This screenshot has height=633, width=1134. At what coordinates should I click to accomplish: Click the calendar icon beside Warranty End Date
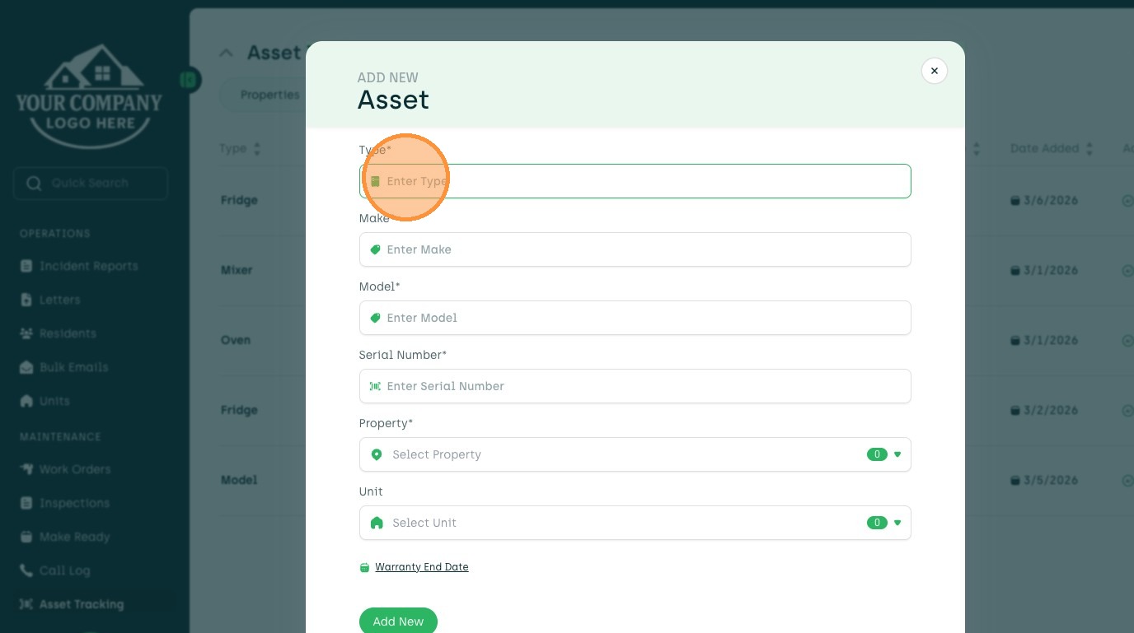364,567
